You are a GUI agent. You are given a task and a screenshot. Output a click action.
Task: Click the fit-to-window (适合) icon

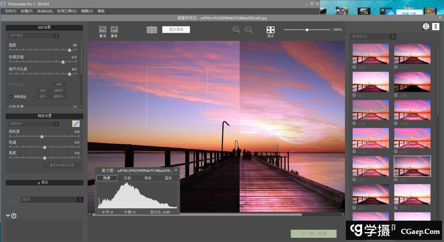[x=270, y=30]
